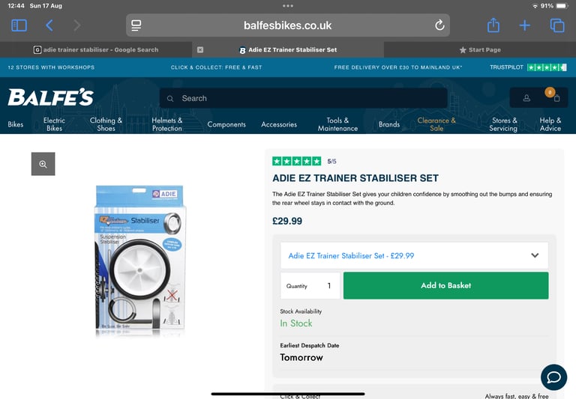Expand the product variant dropdown
The height and width of the screenshot is (399, 576).
[414, 255]
